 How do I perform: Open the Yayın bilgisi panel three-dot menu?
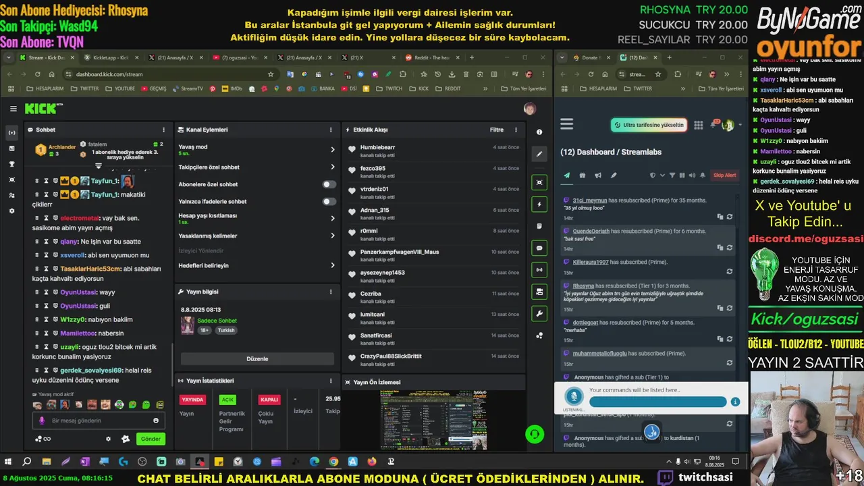pyautogui.click(x=331, y=292)
